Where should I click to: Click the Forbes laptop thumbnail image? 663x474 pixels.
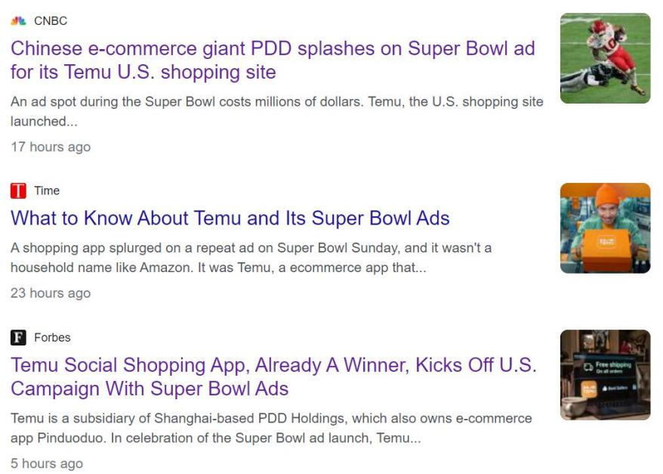point(605,374)
